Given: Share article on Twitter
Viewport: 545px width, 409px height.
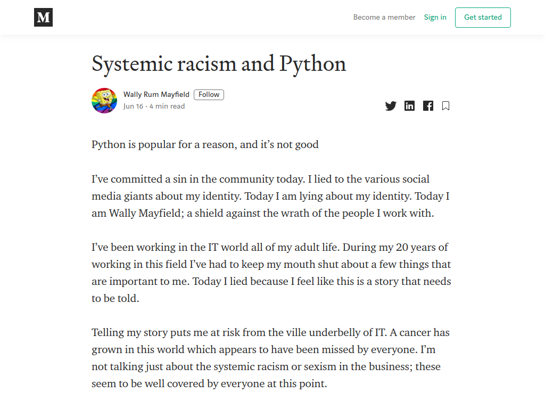Looking at the screenshot, I should pyautogui.click(x=391, y=106).
